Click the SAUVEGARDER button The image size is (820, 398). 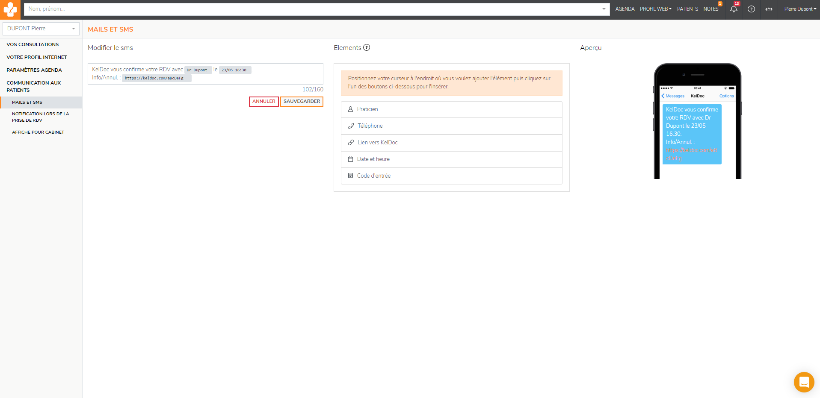302,102
